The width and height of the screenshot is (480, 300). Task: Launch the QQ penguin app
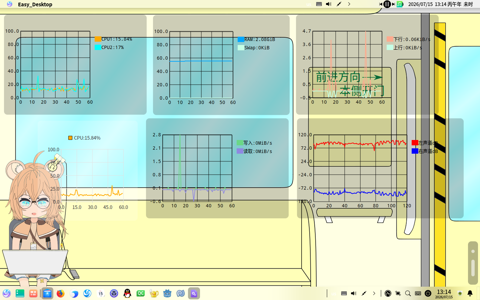(127, 293)
